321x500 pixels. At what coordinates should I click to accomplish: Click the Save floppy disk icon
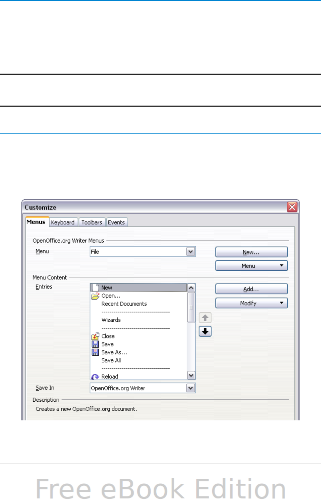coord(95,344)
